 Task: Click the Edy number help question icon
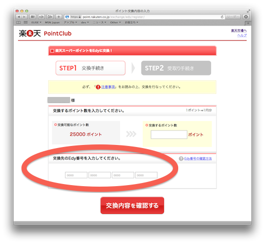click(181, 158)
